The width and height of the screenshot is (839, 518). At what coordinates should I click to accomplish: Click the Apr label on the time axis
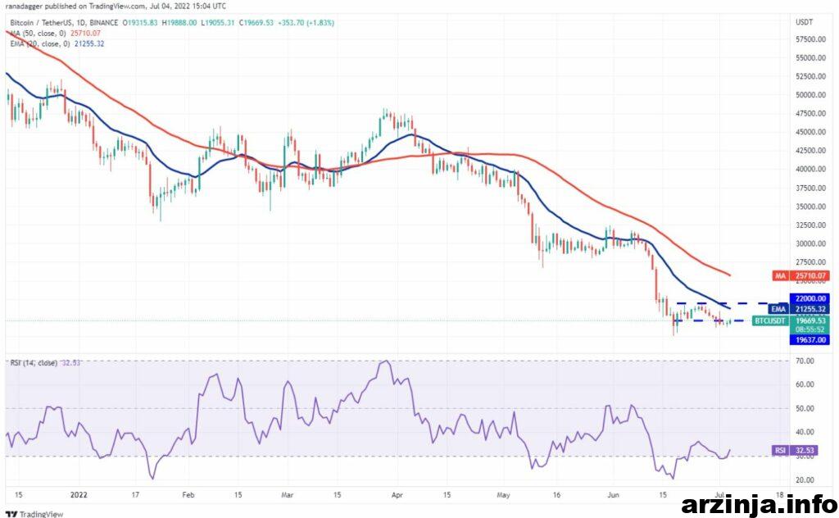[x=397, y=495]
